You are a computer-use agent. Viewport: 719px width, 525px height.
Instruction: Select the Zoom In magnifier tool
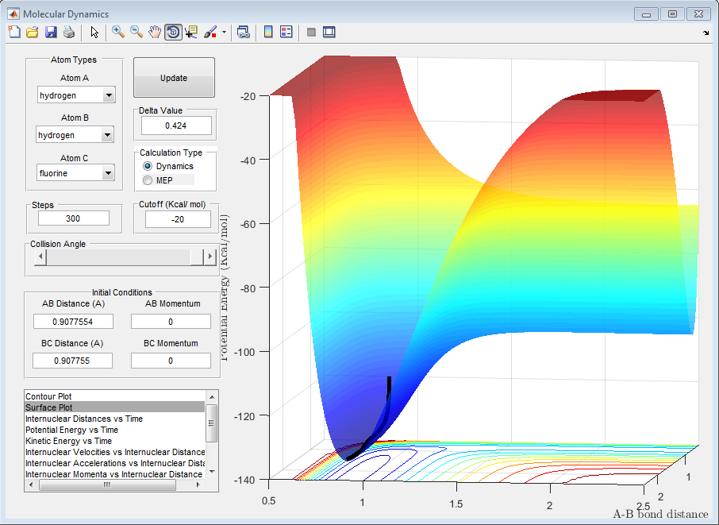[x=118, y=32]
